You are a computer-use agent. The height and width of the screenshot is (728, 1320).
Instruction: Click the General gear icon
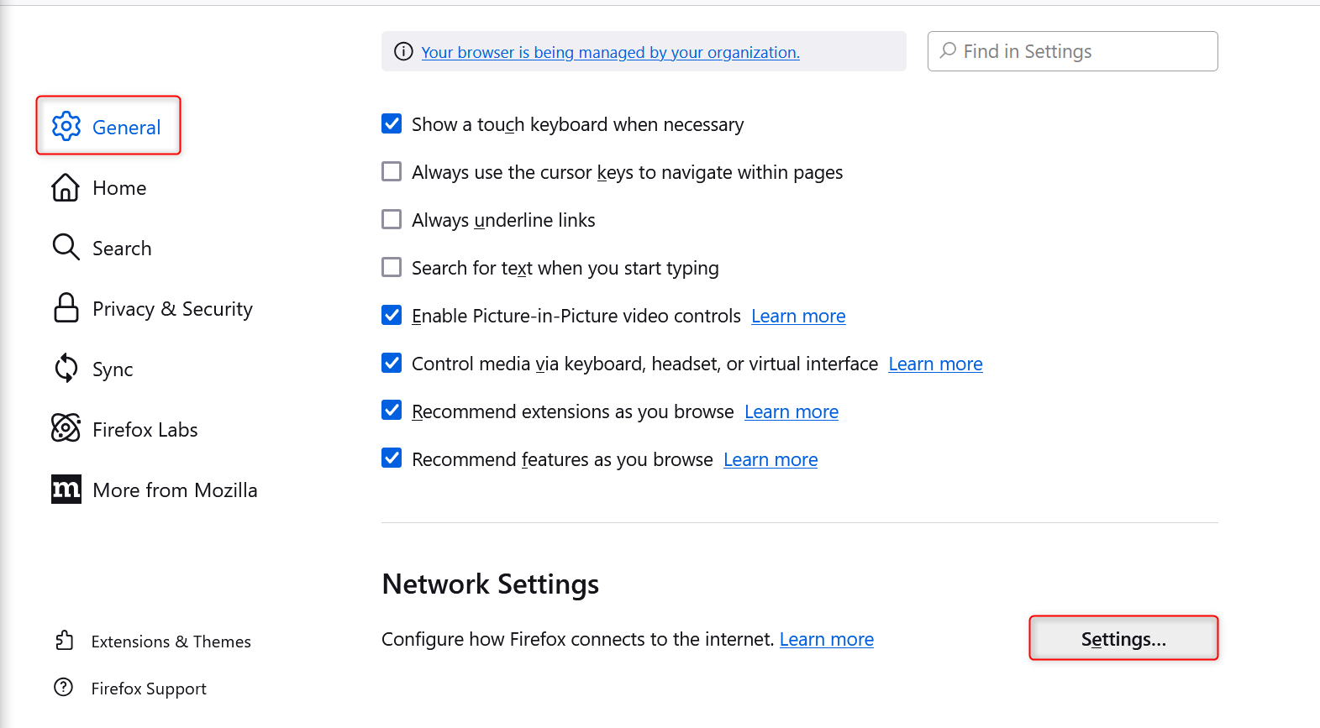tap(66, 126)
